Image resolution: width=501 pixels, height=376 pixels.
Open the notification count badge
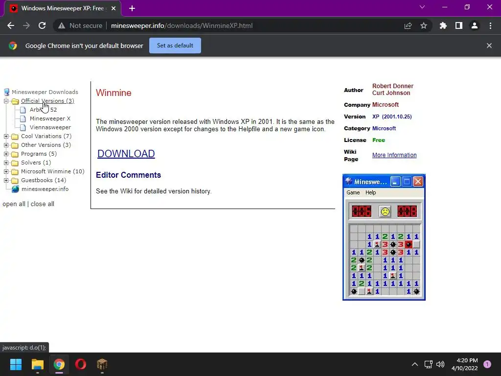(487, 364)
